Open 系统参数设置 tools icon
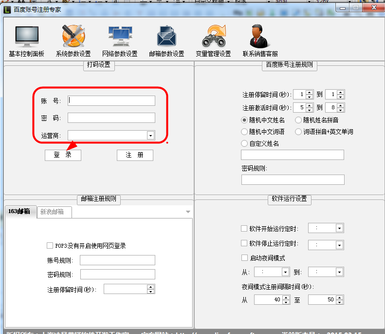385x334 pixels. (x=73, y=36)
